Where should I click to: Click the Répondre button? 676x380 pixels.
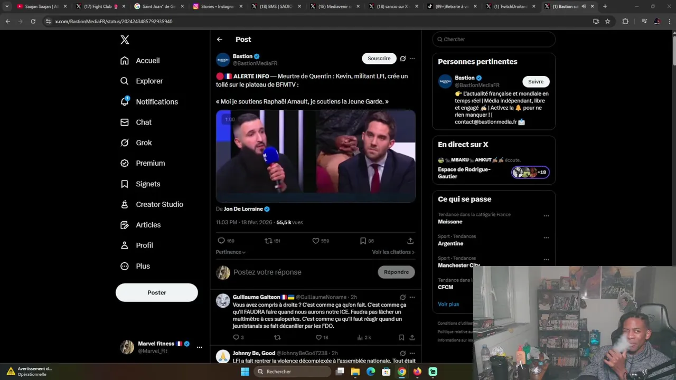(x=396, y=272)
